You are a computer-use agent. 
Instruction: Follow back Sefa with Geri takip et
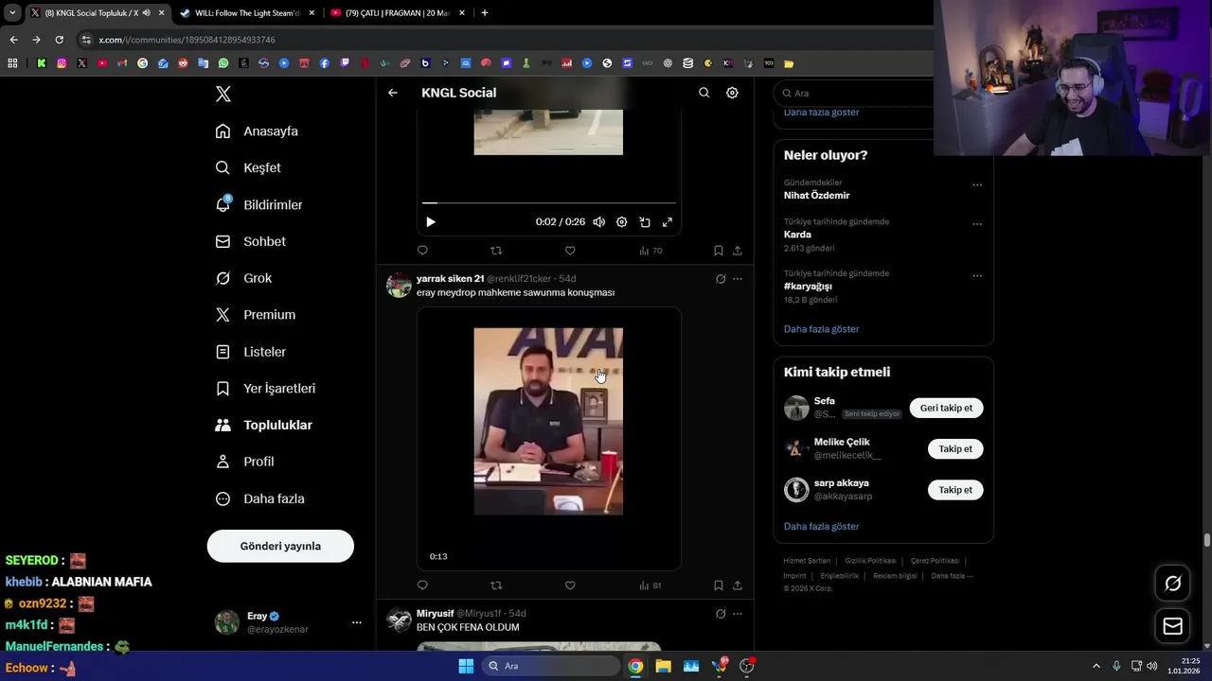[946, 408]
